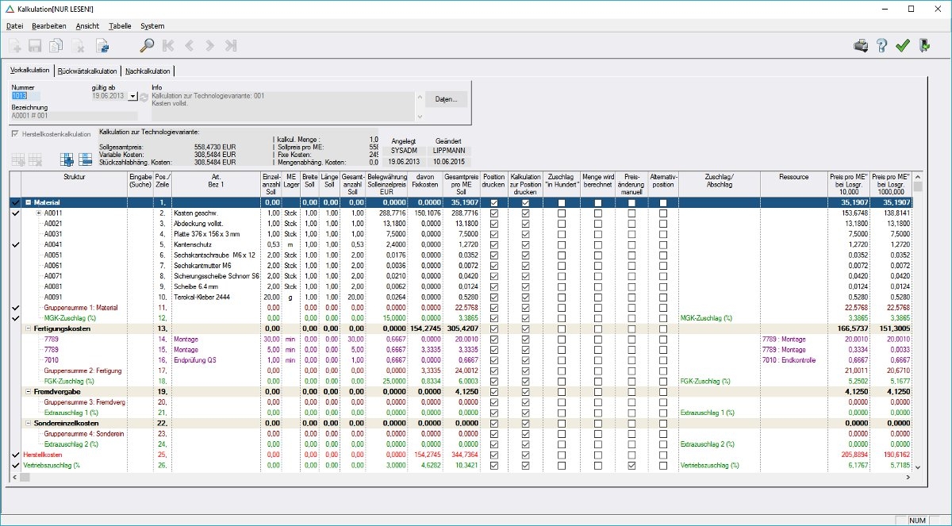This screenshot has height=526, width=952.
Task: Click the printer icon in the toolbar
Action: click(861, 46)
